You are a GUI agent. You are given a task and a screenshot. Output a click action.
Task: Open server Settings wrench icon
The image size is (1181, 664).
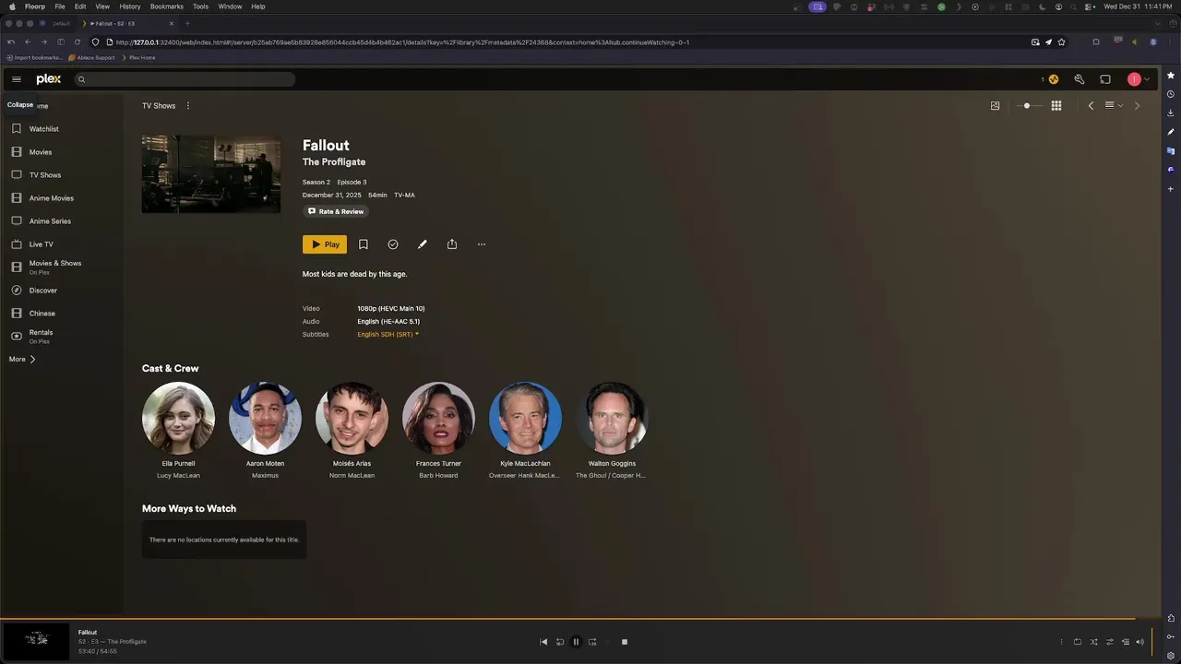pyautogui.click(x=1079, y=79)
